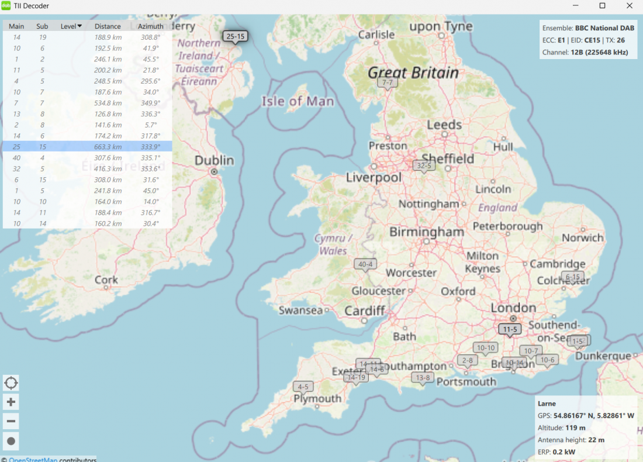Toggle Level column sort arrow

coord(79,26)
